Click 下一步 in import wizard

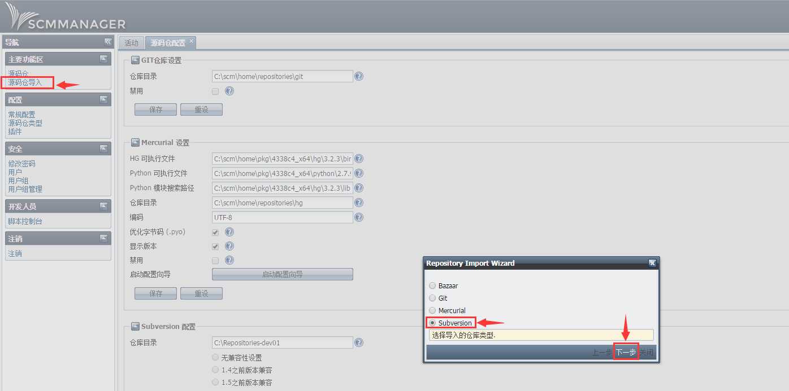626,352
